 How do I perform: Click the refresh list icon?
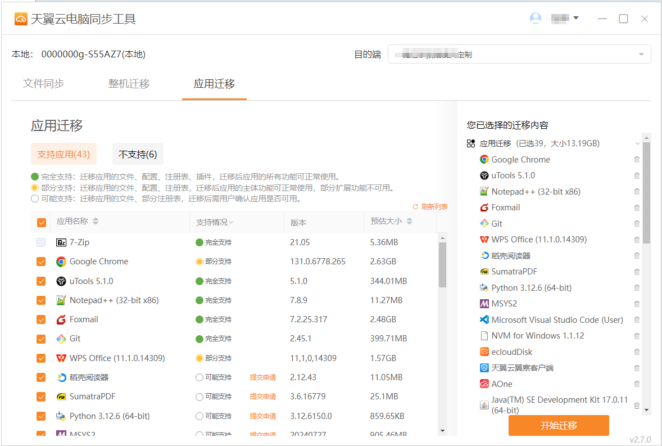pos(415,207)
